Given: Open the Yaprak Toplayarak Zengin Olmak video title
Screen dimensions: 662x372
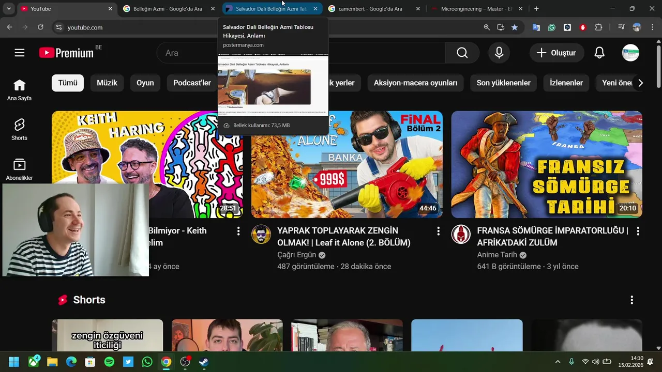Looking at the screenshot, I should [x=344, y=237].
